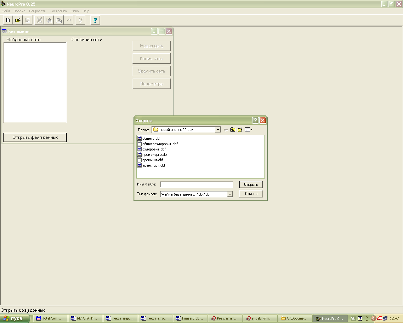This screenshot has width=403, height=323.
Task: Open the Нейросеть menu
Action: pyautogui.click(x=37, y=11)
